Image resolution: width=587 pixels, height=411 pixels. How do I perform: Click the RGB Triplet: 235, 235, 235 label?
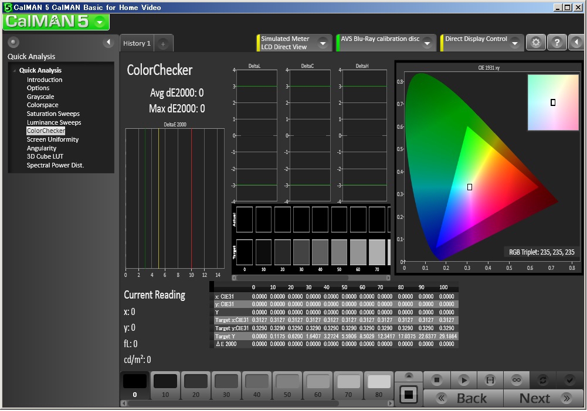point(541,252)
